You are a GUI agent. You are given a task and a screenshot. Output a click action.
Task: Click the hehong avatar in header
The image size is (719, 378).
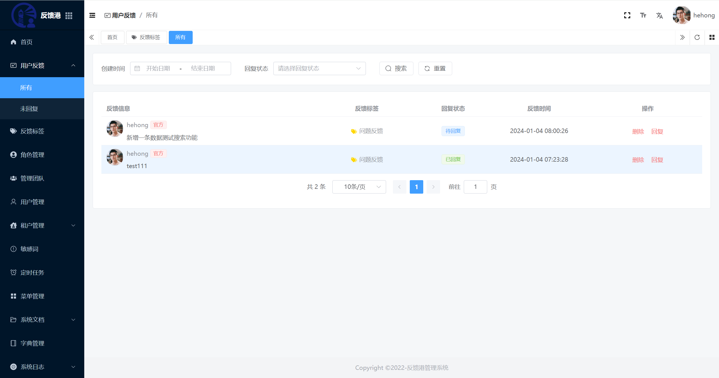pos(681,15)
